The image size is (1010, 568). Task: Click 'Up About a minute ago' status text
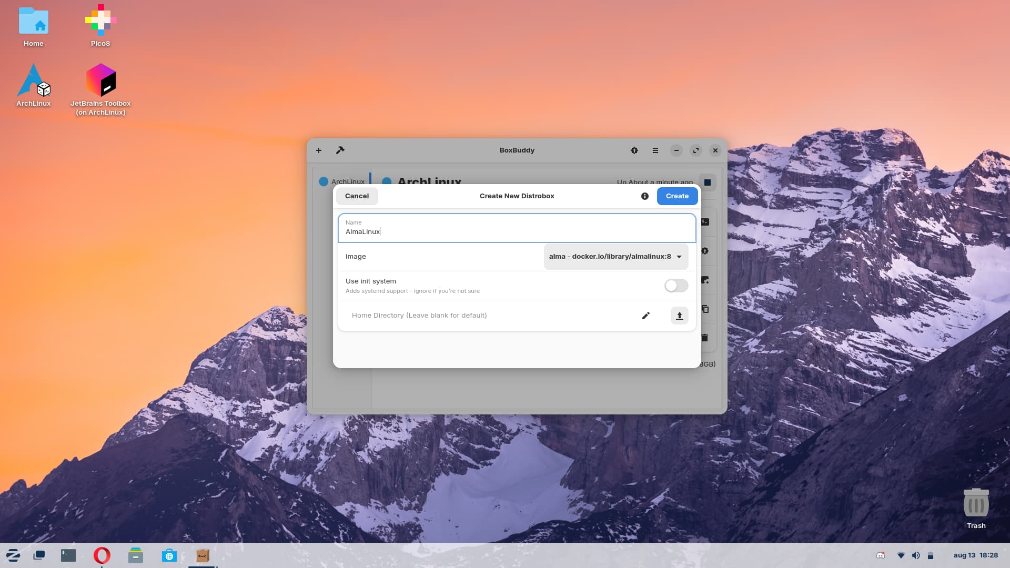[x=655, y=181]
